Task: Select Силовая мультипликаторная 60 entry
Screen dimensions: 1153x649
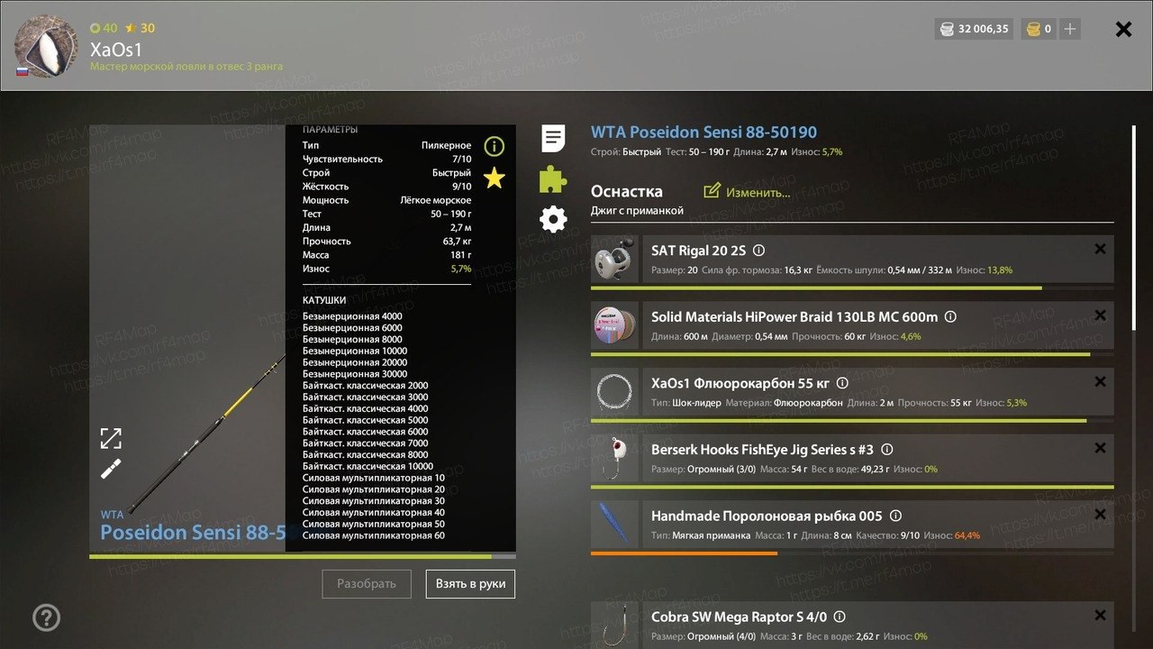Action: pos(373,536)
